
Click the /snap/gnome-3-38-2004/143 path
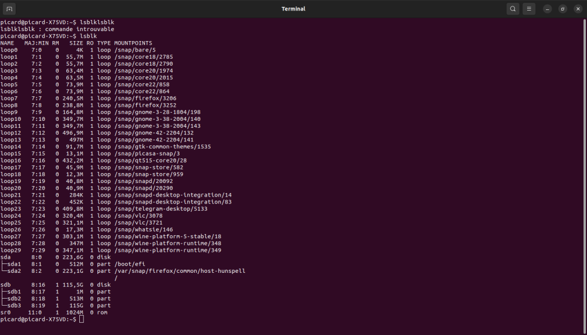(x=157, y=126)
